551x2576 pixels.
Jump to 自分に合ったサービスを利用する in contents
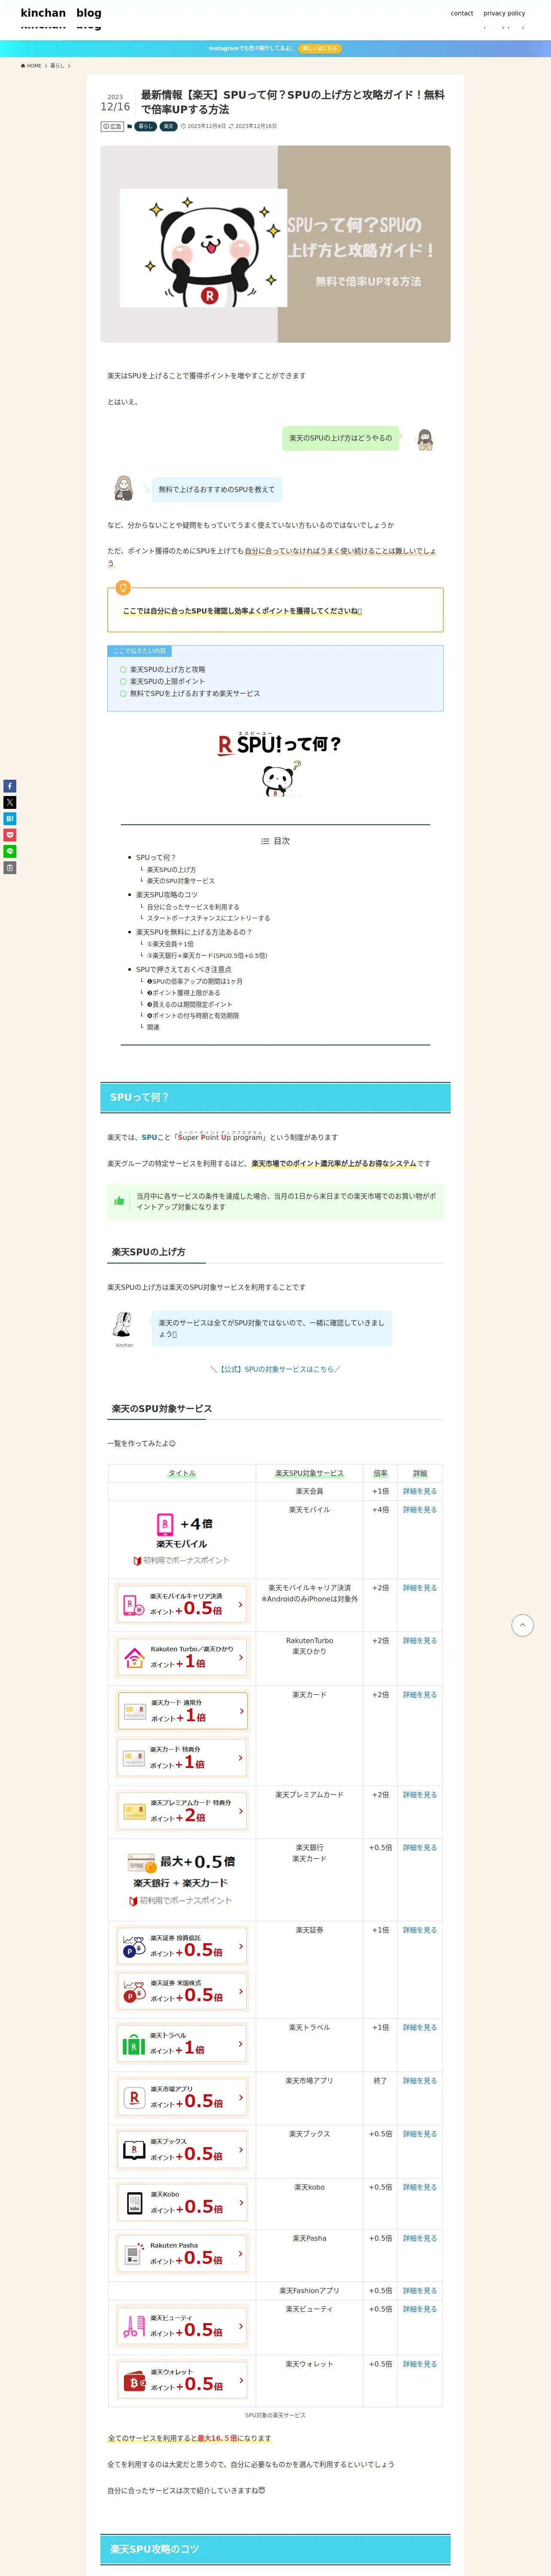coord(193,907)
